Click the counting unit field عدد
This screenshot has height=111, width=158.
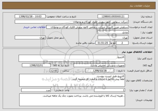point(36,90)
